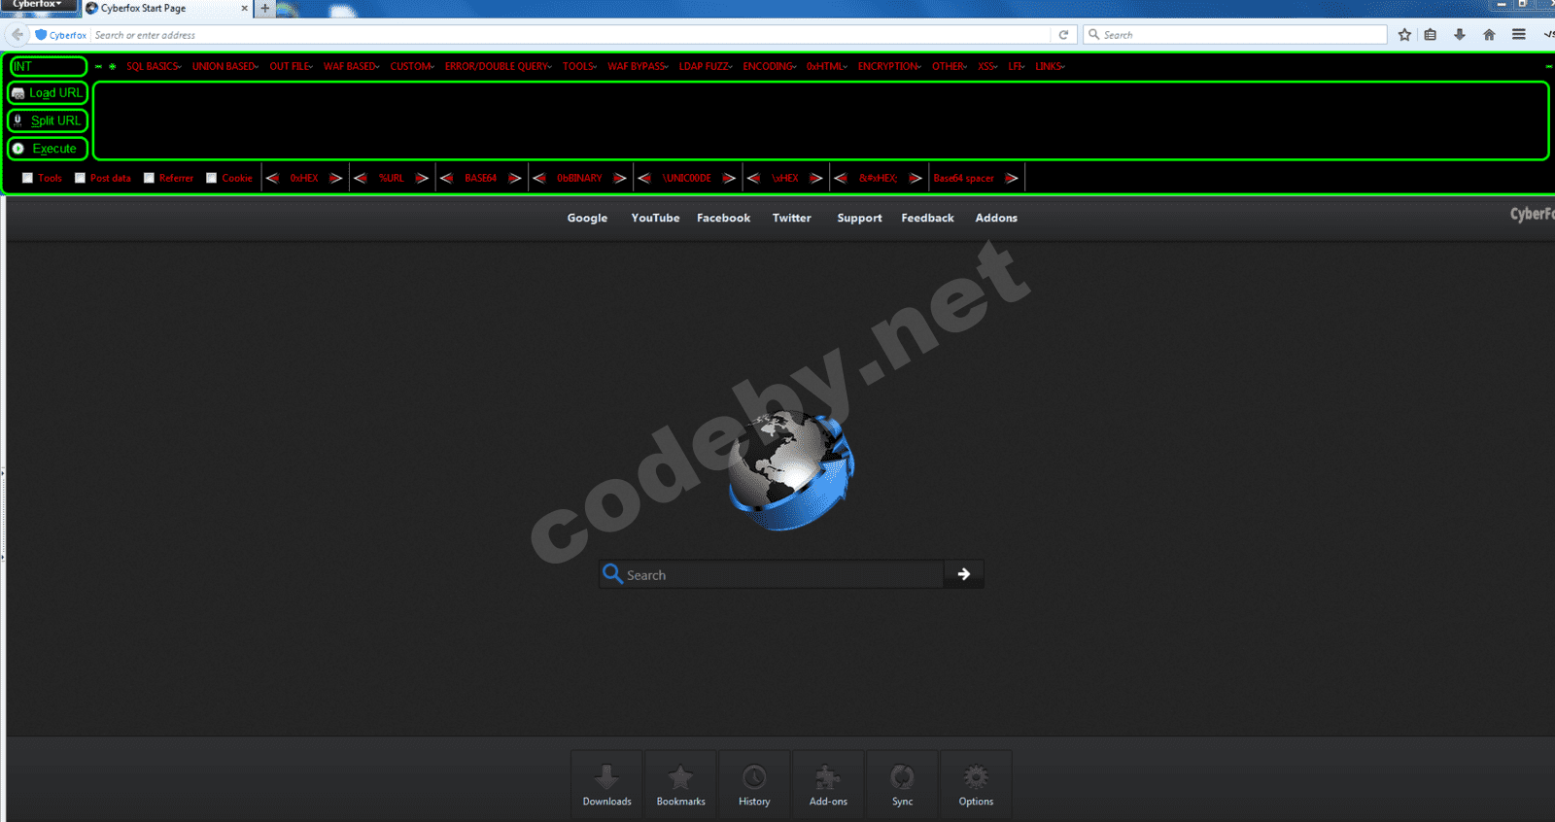
Task: Expand the LDAP FUZZ dropdown
Action: click(x=707, y=66)
